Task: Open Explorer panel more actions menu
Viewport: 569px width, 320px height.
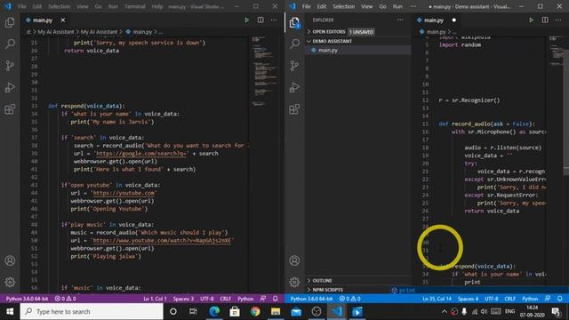Action: pos(400,20)
